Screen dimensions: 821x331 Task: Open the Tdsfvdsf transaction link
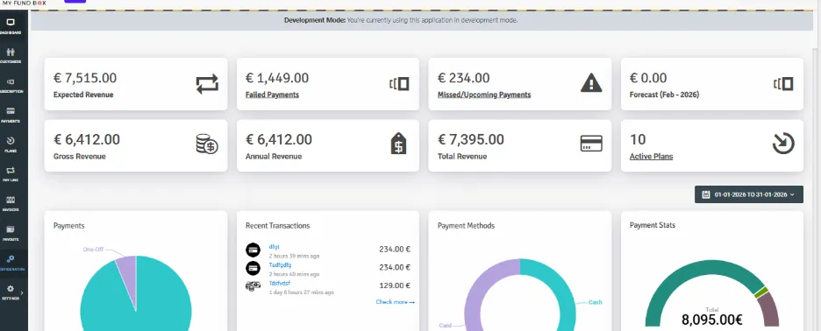(x=279, y=284)
